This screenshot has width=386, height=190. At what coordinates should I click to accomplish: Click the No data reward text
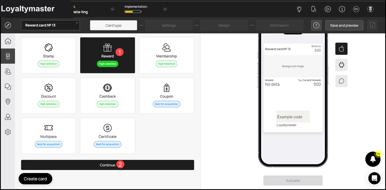272,84
